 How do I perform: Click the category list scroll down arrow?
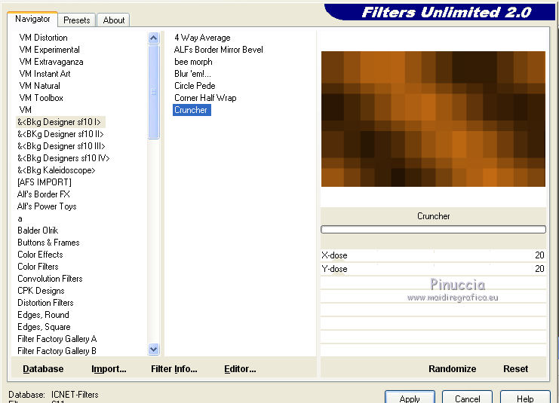154,350
